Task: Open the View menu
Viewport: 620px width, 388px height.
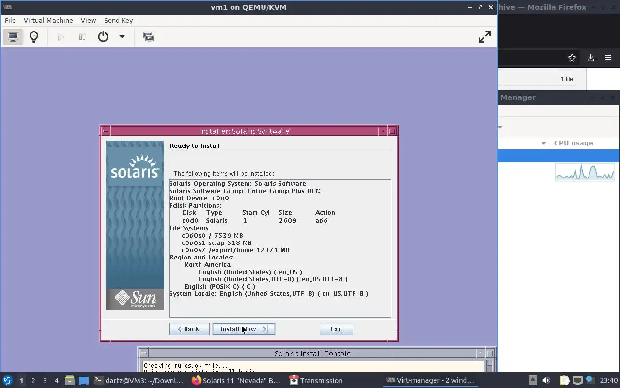Action: coord(88,20)
